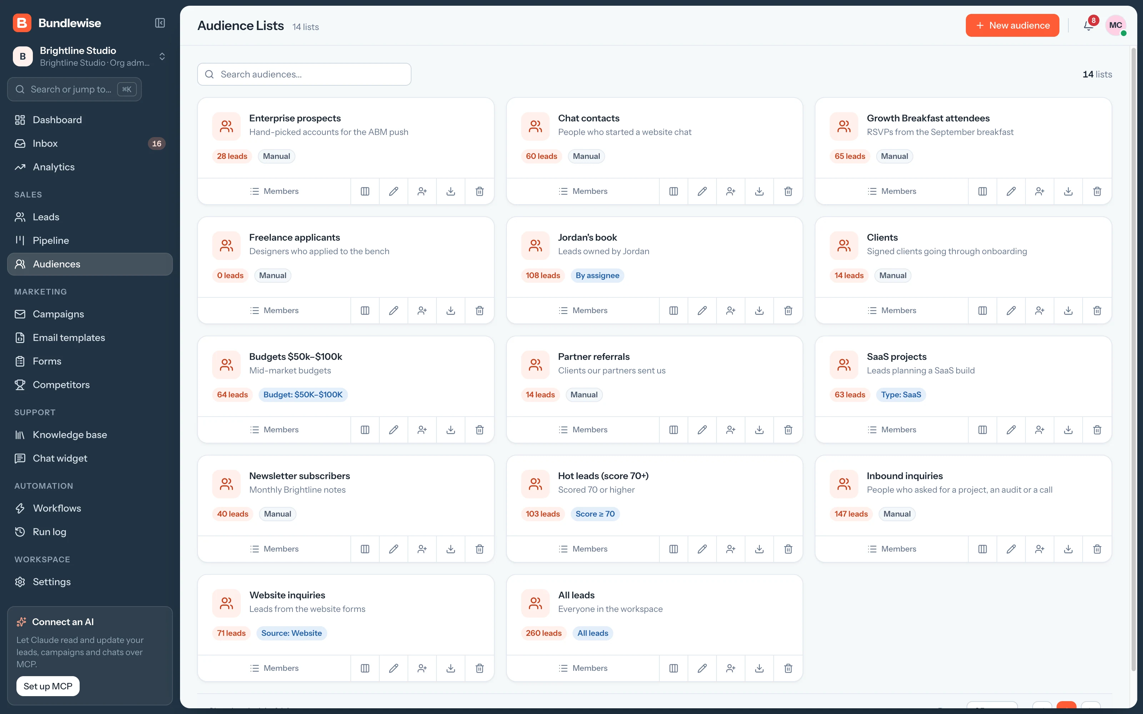This screenshot has width=1143, height=714.
Task: Edit the Budgets $50k–$100k audience
Action: [x=393, y=430]
